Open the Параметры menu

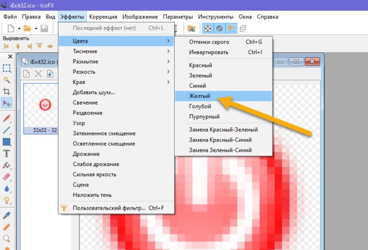click(x=178, y=17)
